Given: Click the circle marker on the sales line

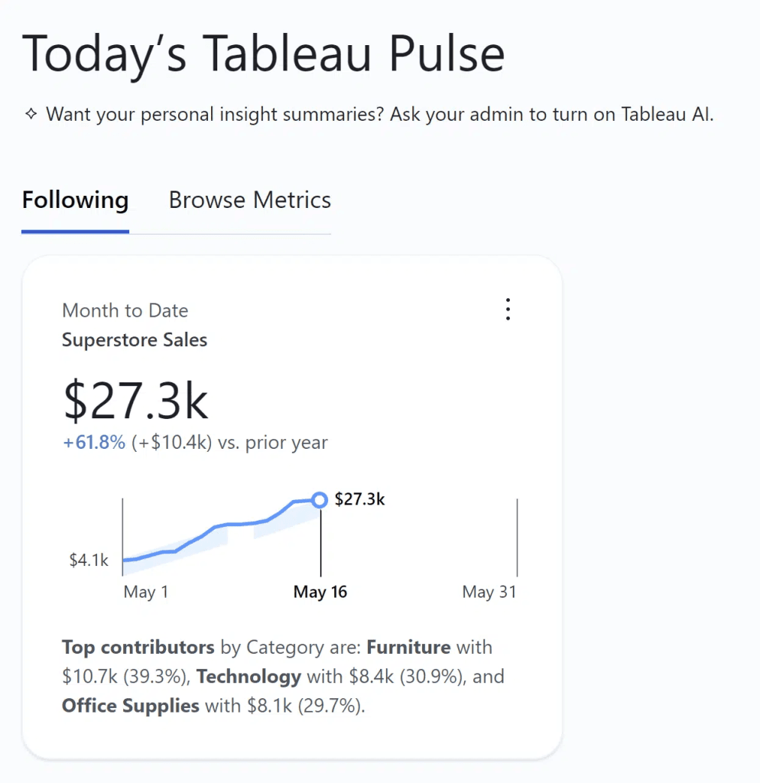Looking at the screenshot, I should (x=320, y=500).
